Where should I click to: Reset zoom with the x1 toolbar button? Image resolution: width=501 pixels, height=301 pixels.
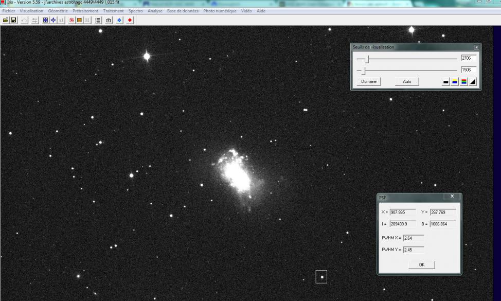coord(61,20)
